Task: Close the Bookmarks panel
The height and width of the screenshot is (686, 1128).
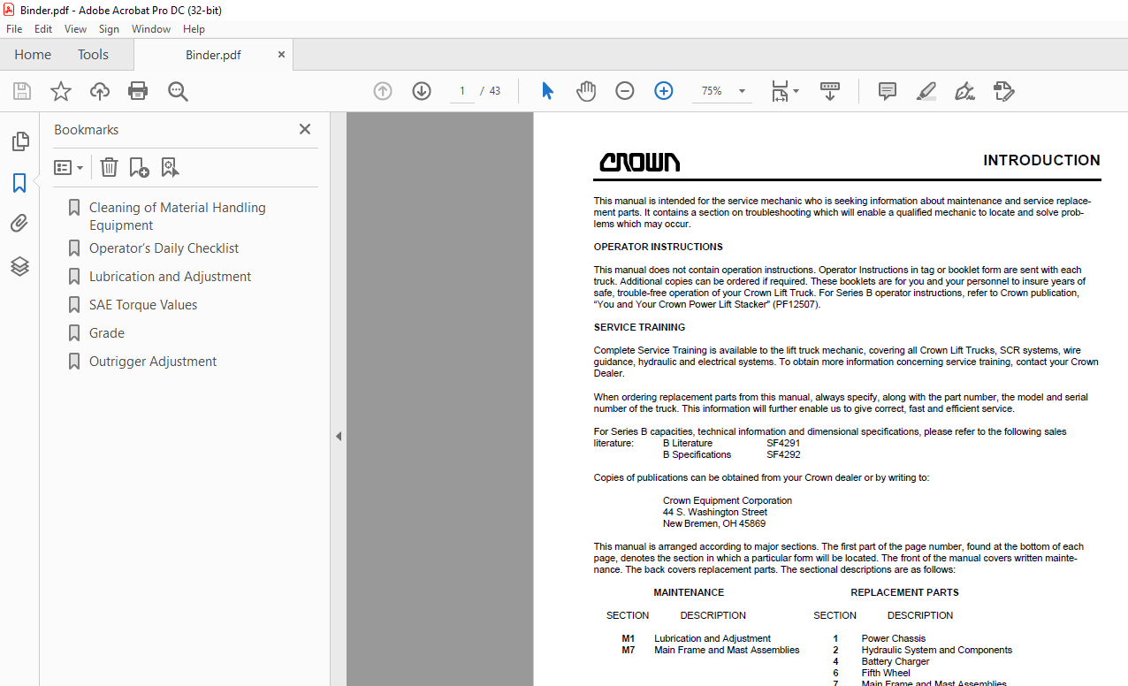Action: tap(305, 129)
